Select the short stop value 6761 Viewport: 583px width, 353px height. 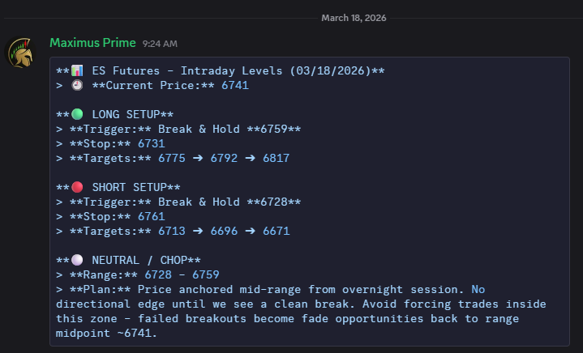point(152,216)
